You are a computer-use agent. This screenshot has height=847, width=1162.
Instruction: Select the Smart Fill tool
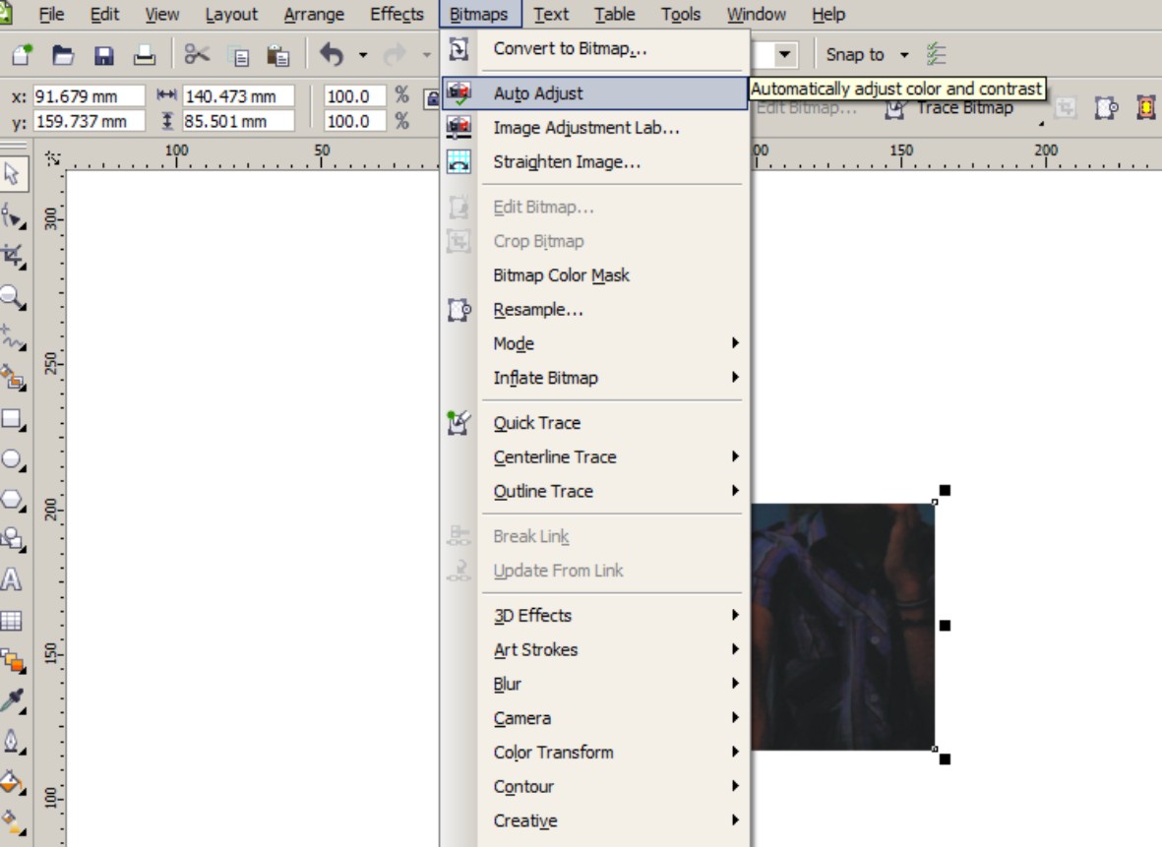click(13, 377)
